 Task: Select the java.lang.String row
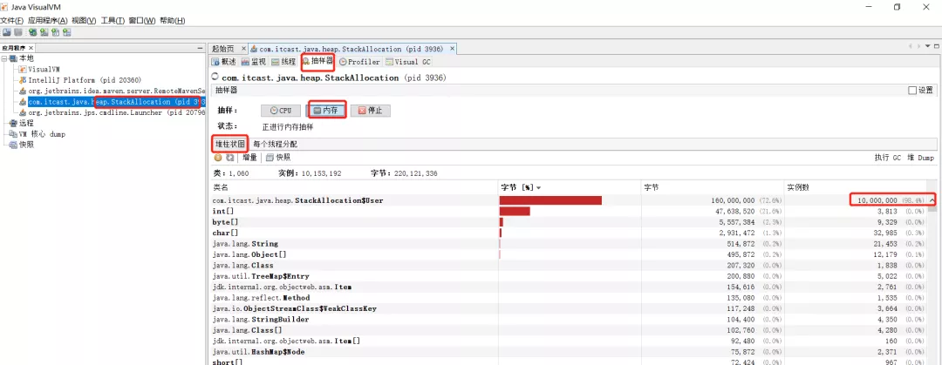(570, 244)
